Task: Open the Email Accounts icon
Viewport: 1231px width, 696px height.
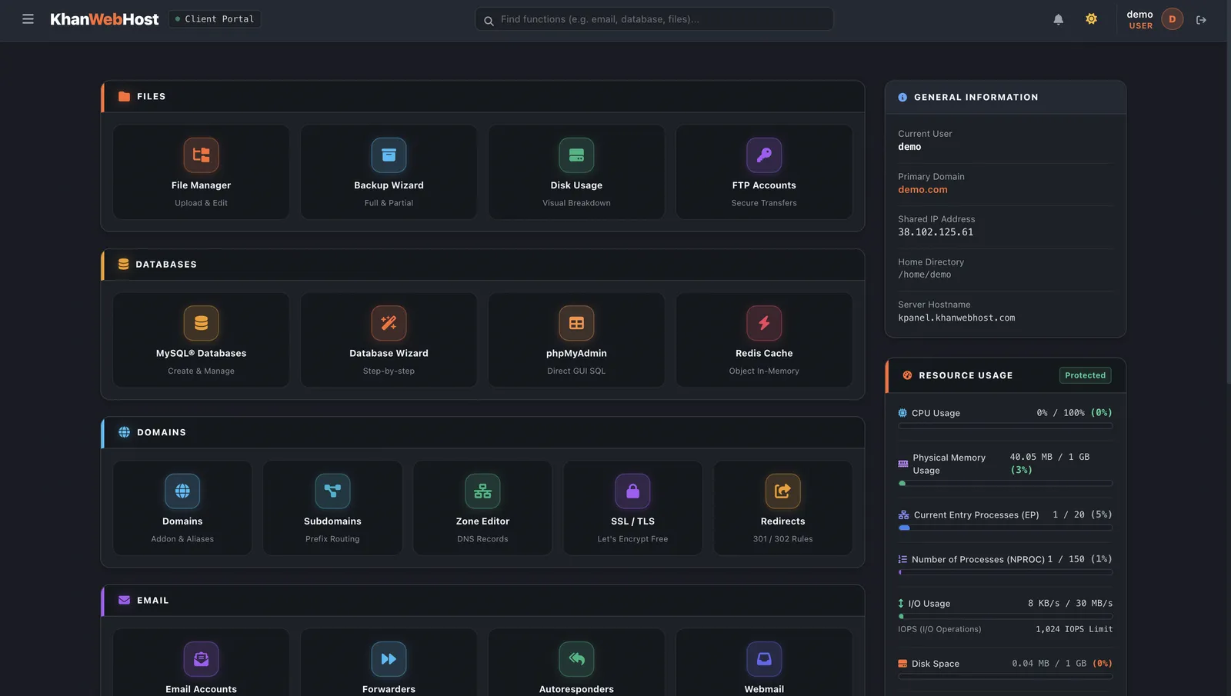Action: point(201,659)
